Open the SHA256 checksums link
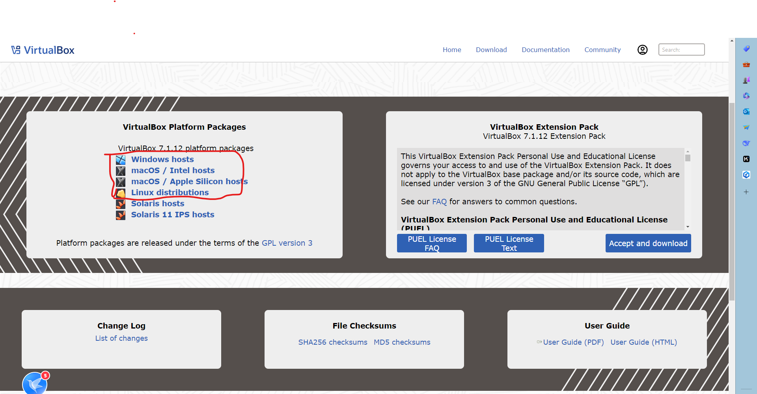This screenshot has height=394, width=757. tap(333, 342)
